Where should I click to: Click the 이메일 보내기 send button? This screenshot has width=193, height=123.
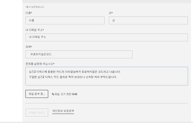[x=36, y=112]
